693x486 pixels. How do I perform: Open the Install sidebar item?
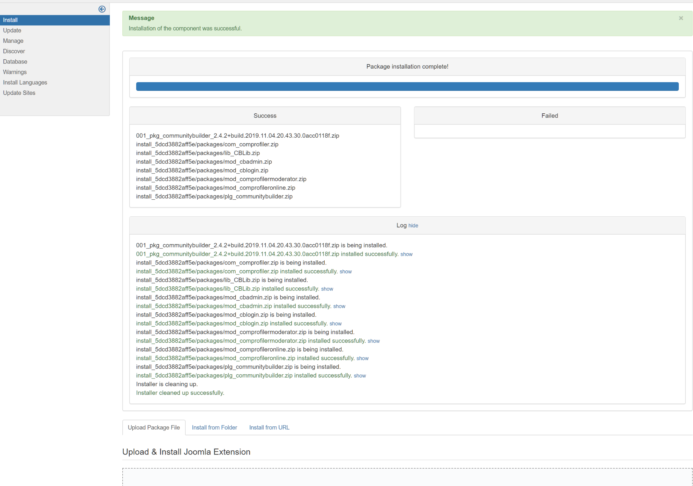point(55,20)
